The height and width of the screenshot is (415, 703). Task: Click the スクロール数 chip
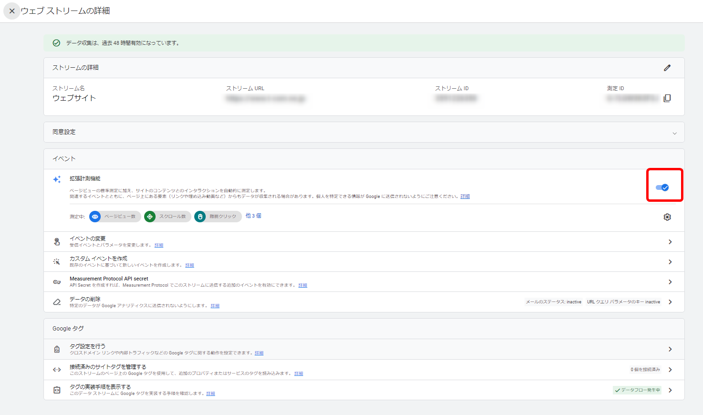tap(168, 217)
